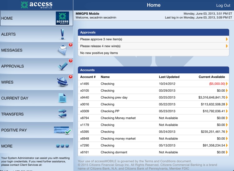This screenshot has width=234, height=171.
Task: Click 'Checking prev day' account name
Action: pos(114,97)
